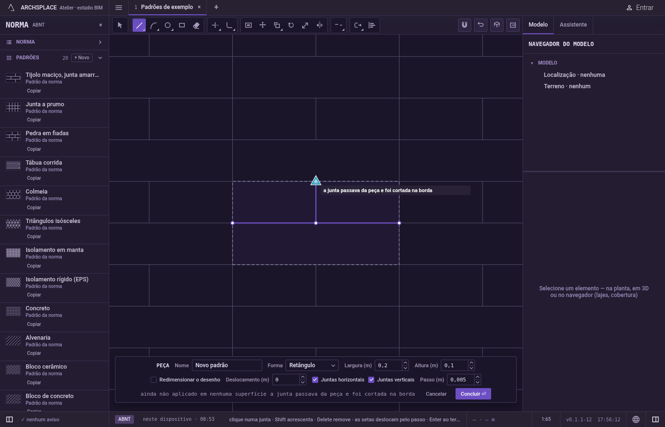Click the Cancelar button
The height and width of the screenshot is (427, 665).
[436, 394]
